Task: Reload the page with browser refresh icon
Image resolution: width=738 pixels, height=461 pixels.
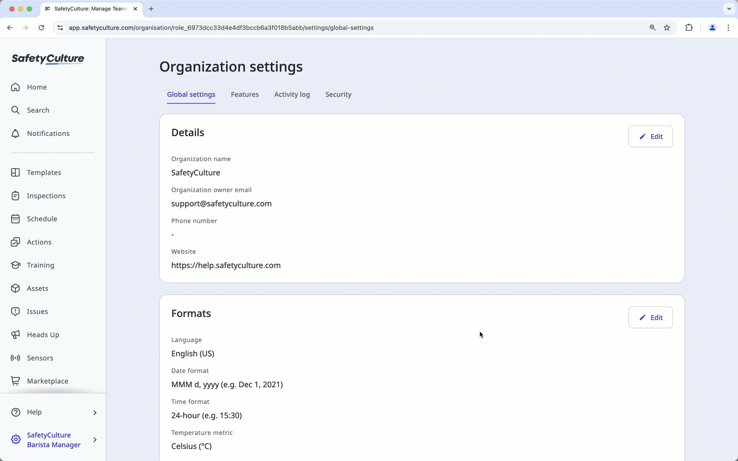Action: click(x=41, y=28)
